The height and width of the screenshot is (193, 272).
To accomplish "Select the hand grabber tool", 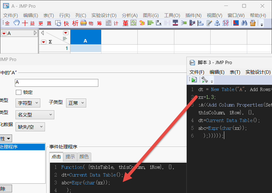I will coord(16,23).
